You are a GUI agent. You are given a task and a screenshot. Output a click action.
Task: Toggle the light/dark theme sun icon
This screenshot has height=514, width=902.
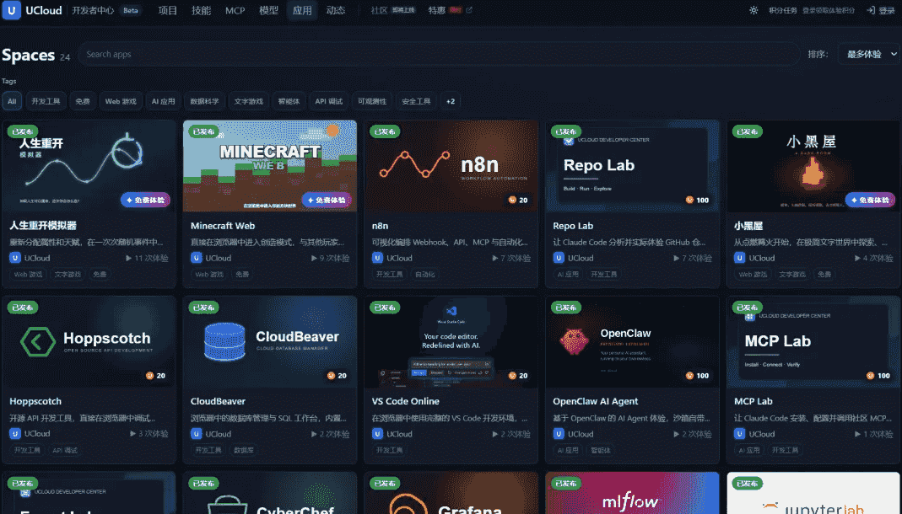coord(753,10)
